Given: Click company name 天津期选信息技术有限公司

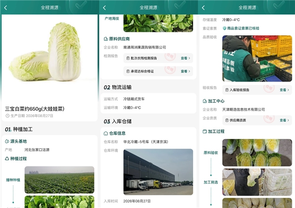Looking at the screenshot, I should [243, 110].
